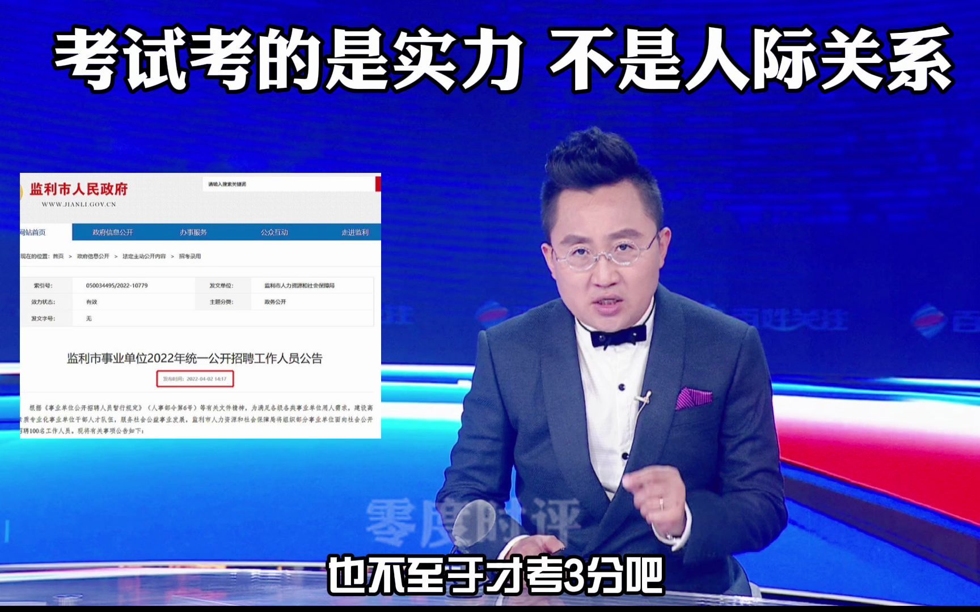Click the 监利市事业单位2022年统一公开招聘工作人员公告 headline
Image resolution: width=980 pixels, height=612 pixels.
pyautogui.click(x=195, y=358)
